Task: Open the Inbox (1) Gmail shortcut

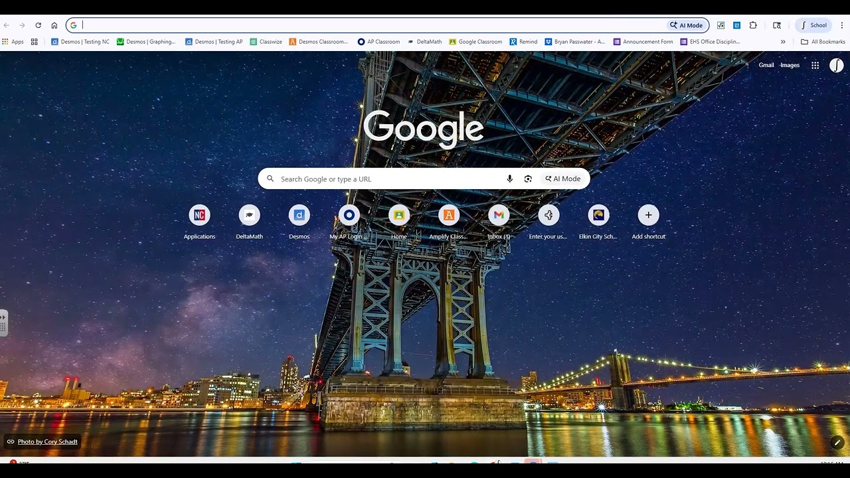Action: (x=499, y=222)
